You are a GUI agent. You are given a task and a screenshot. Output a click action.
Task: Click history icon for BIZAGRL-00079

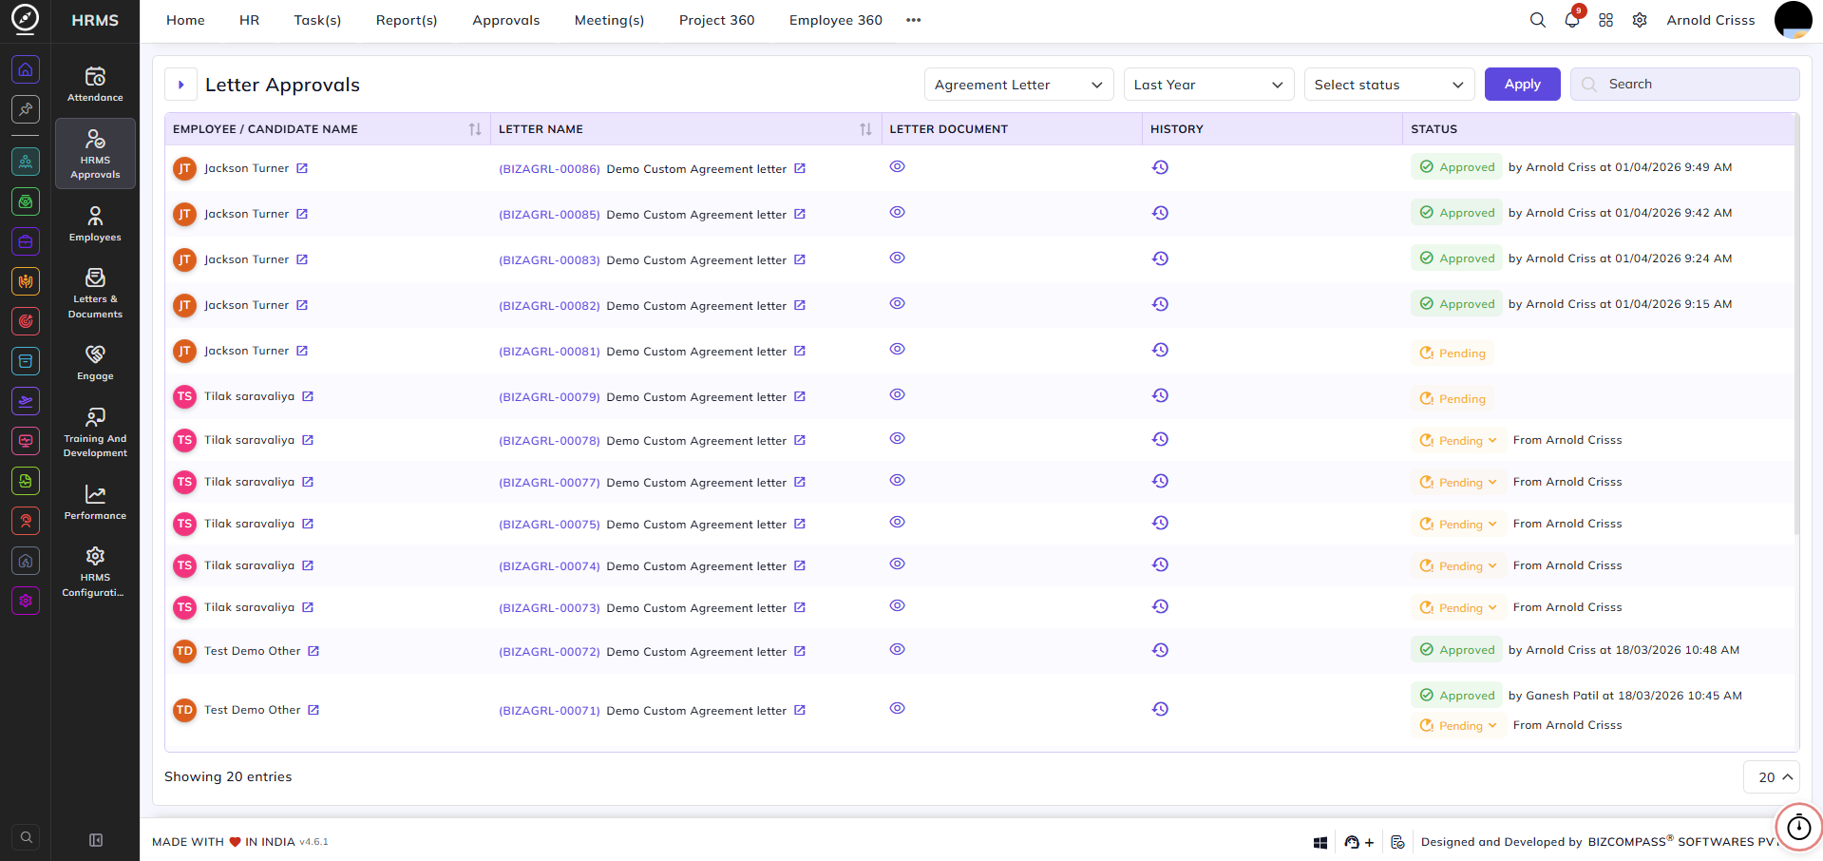1160,395
